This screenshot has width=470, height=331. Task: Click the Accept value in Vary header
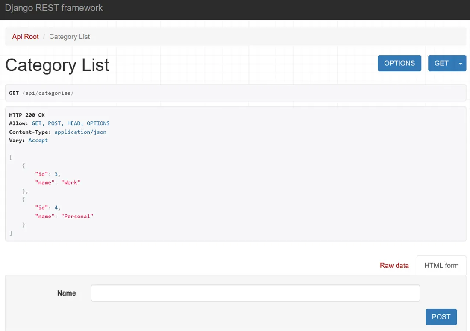click(38, 140)
